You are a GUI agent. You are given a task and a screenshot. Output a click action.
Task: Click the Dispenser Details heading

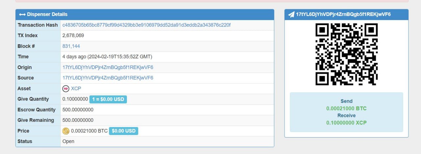click(47, 14)
